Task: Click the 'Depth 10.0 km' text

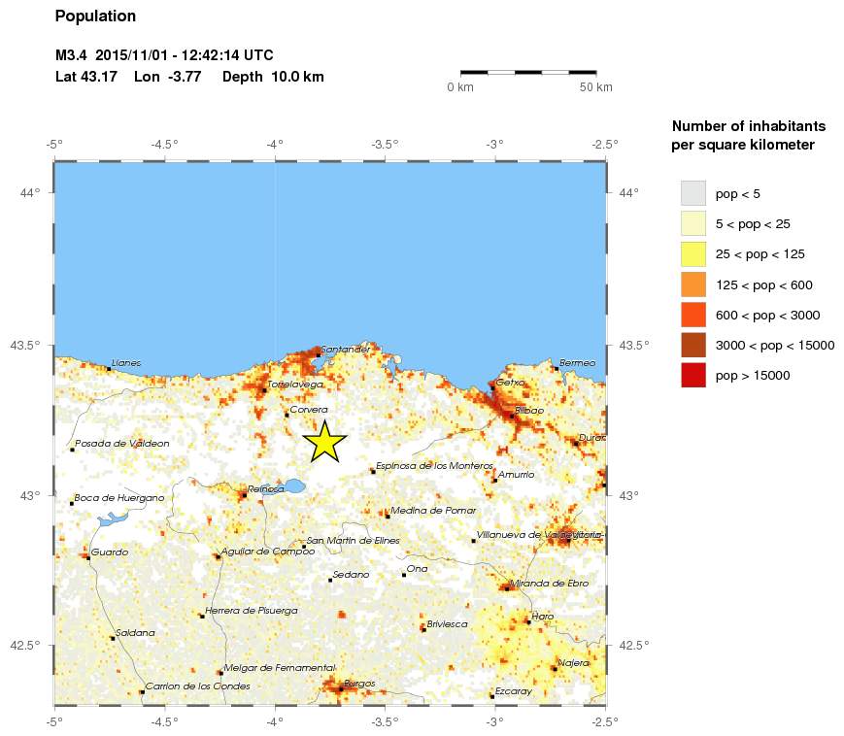Action: [273, 77]
